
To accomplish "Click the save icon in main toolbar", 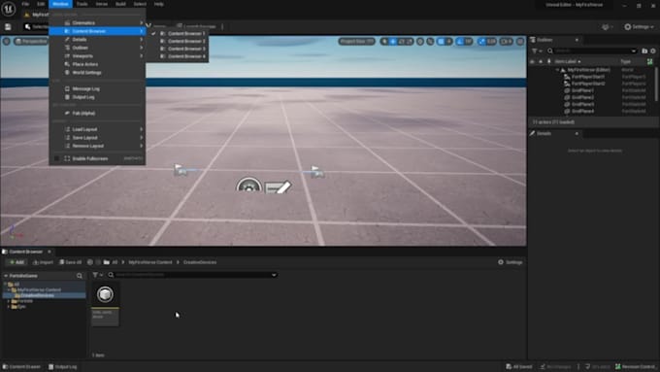I will (8, 27).
